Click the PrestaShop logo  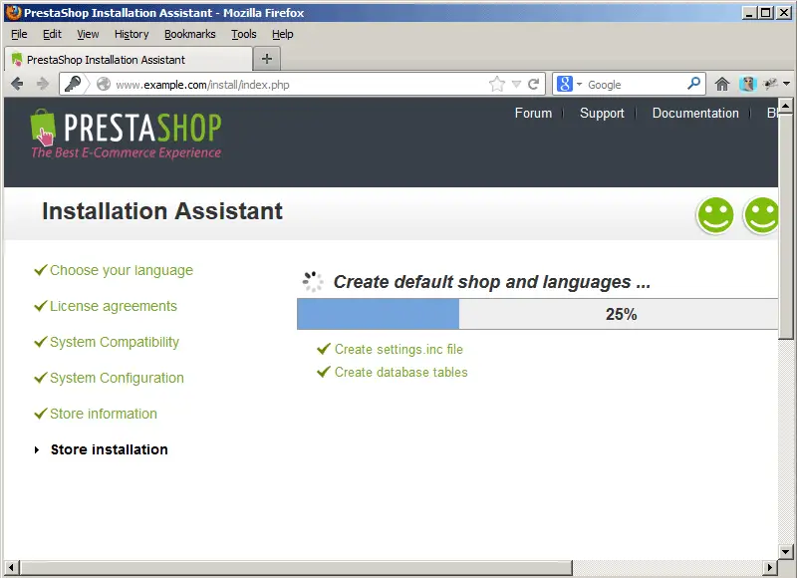pyautogui.click(x=127, y=134)
